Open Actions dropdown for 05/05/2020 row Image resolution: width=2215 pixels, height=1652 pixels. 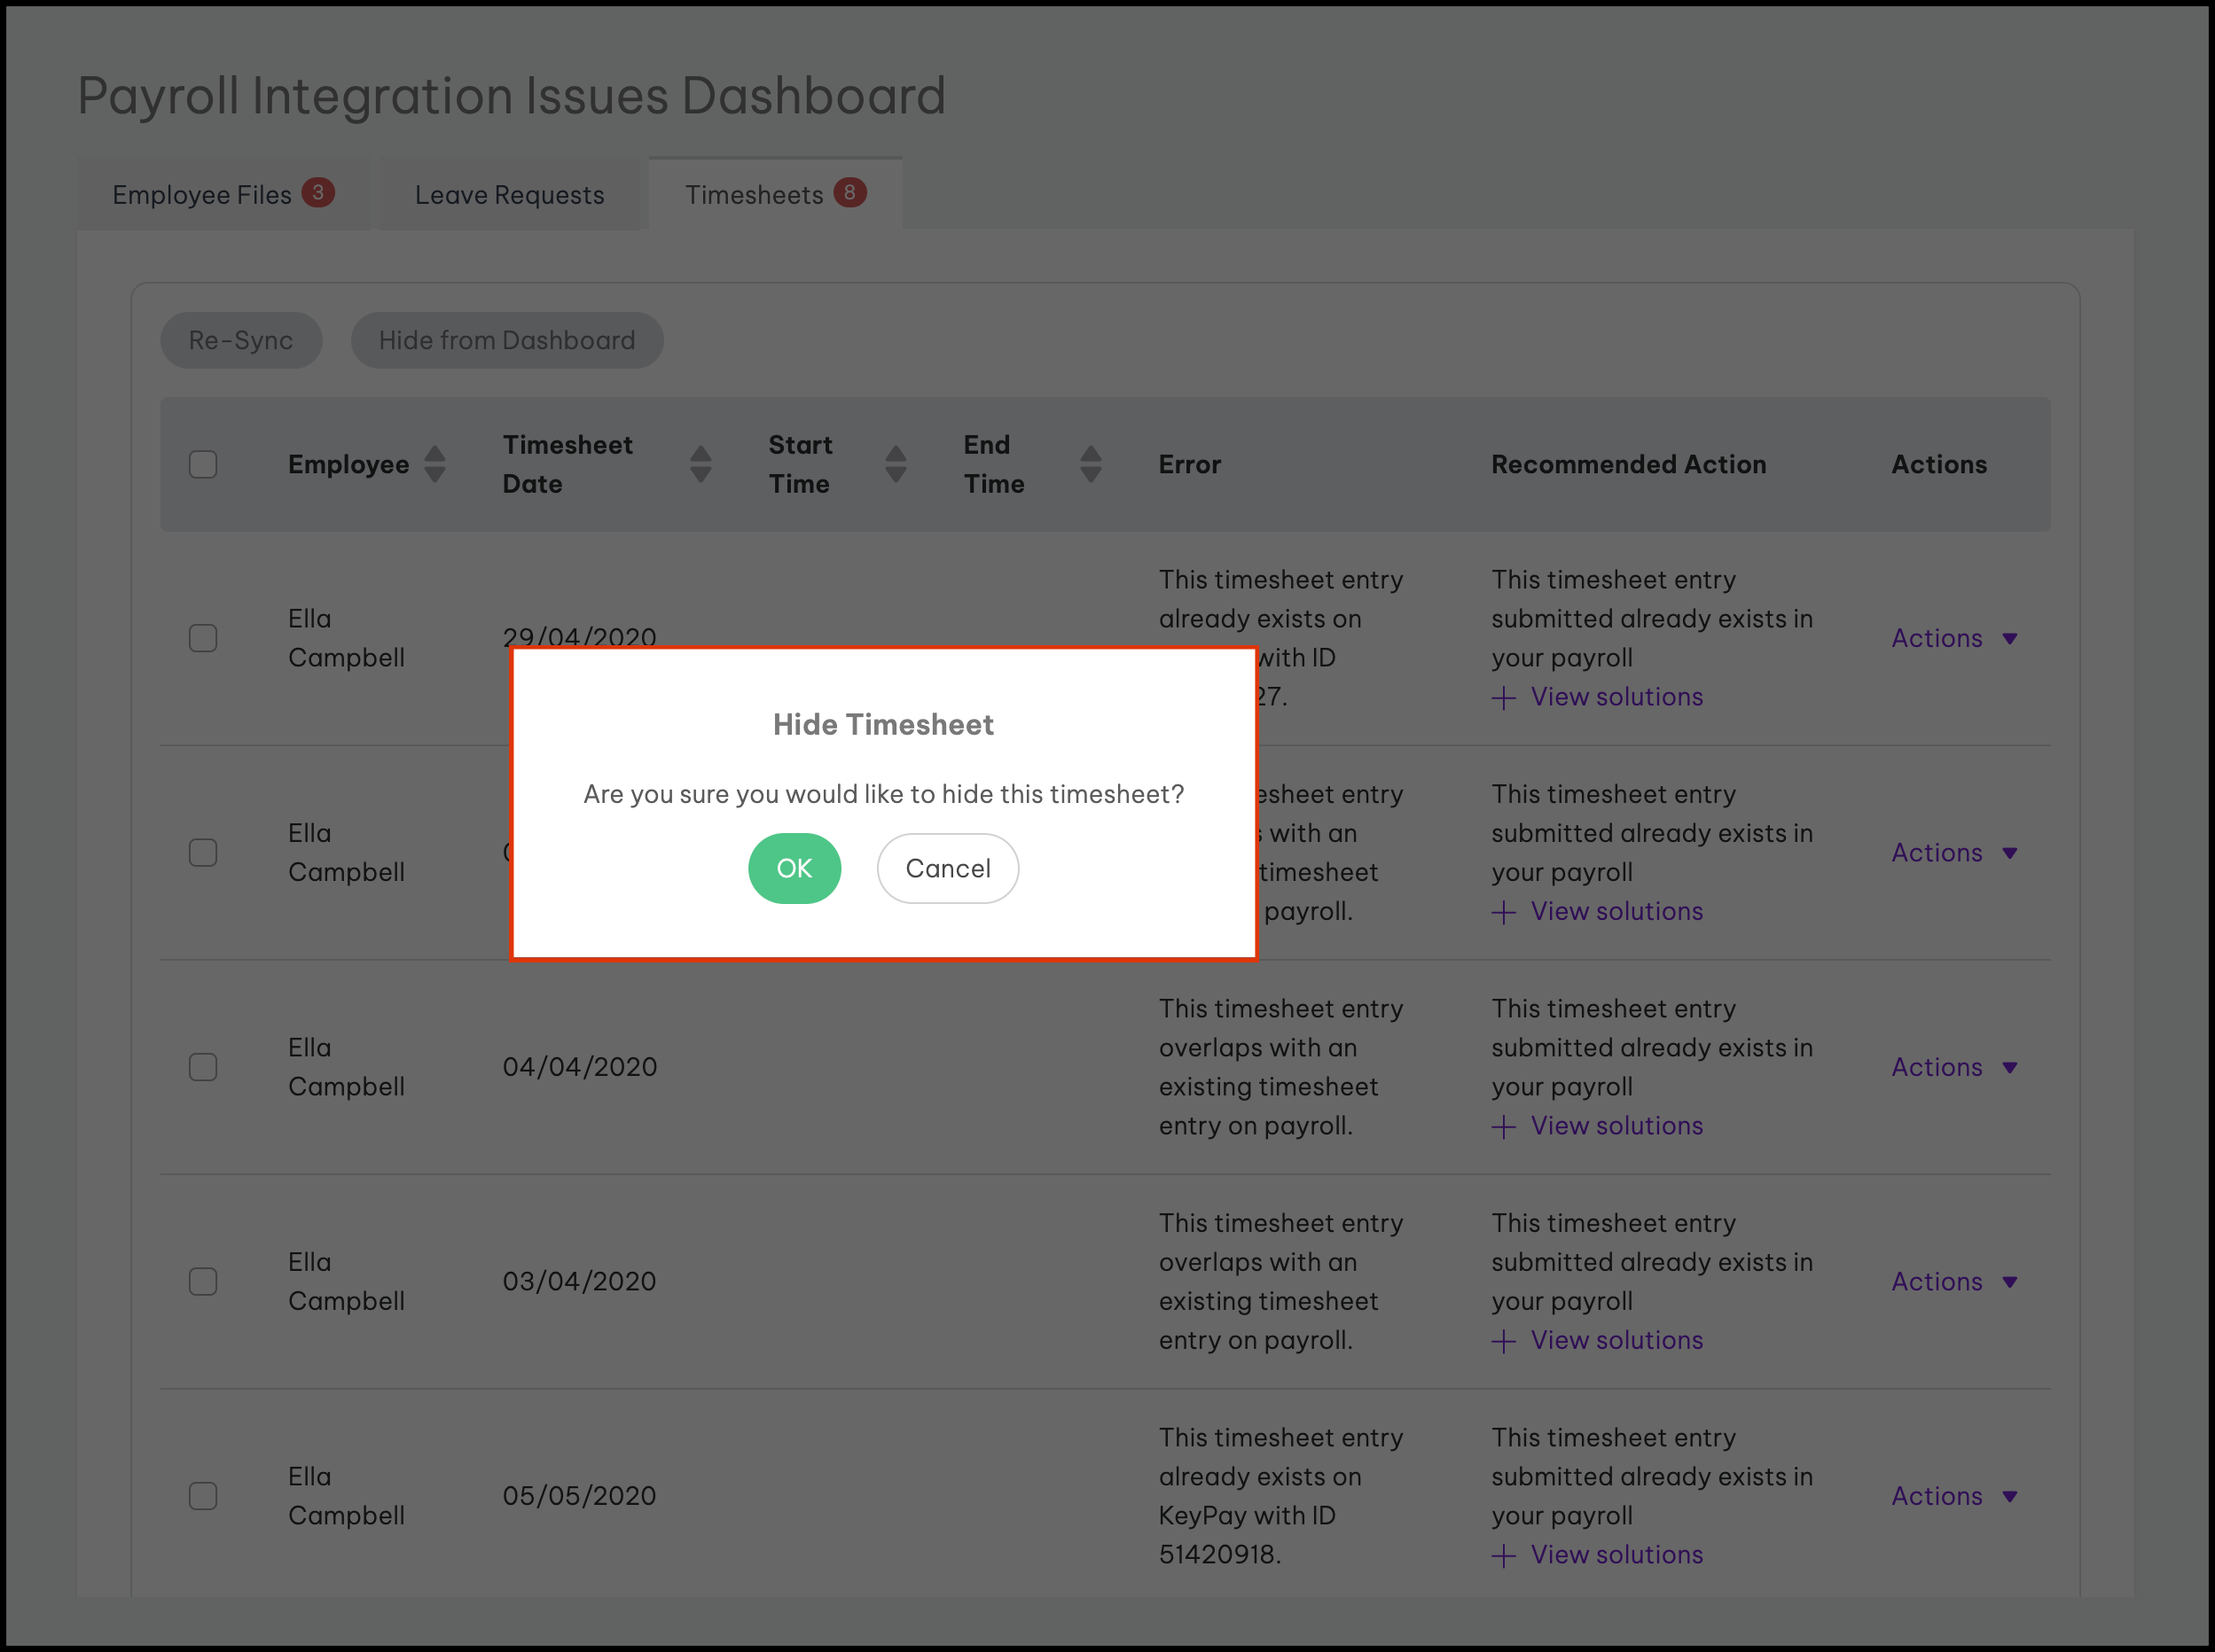click(1953, 1496)
